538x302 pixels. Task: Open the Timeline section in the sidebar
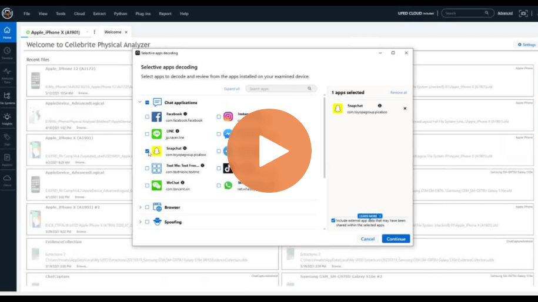pos(7,53)
